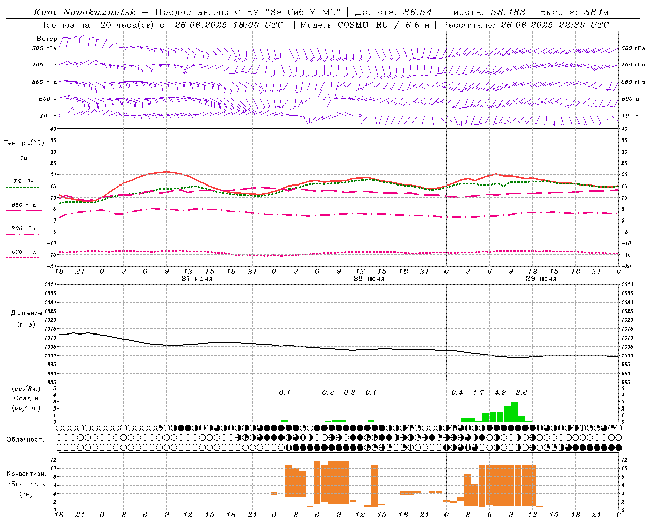Click the 27 июня date label
The image size is (648, 519).
coord(197,279)
